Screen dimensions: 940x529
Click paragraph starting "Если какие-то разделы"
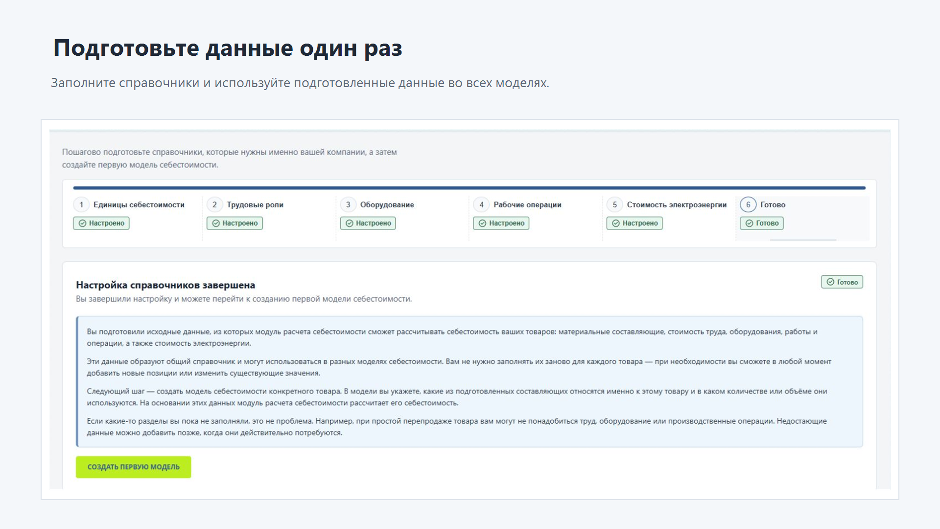coord(457,427)
